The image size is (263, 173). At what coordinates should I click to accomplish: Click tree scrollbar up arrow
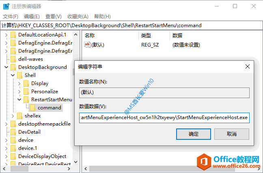[75, 34]
